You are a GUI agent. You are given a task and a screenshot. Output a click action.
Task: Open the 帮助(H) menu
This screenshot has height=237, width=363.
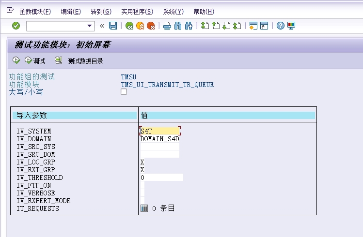coord(204,12)
